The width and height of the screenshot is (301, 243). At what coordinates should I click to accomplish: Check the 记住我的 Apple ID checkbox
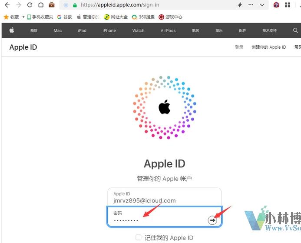[x=139, y=237]
